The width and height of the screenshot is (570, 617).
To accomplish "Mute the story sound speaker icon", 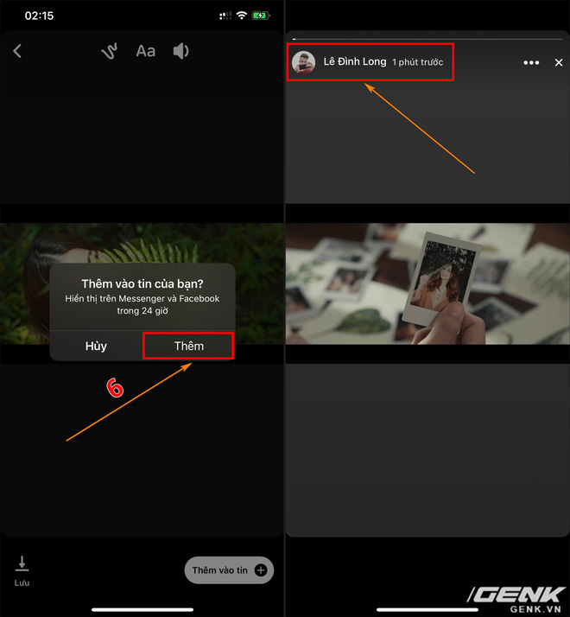I will (x=181, y=51).
